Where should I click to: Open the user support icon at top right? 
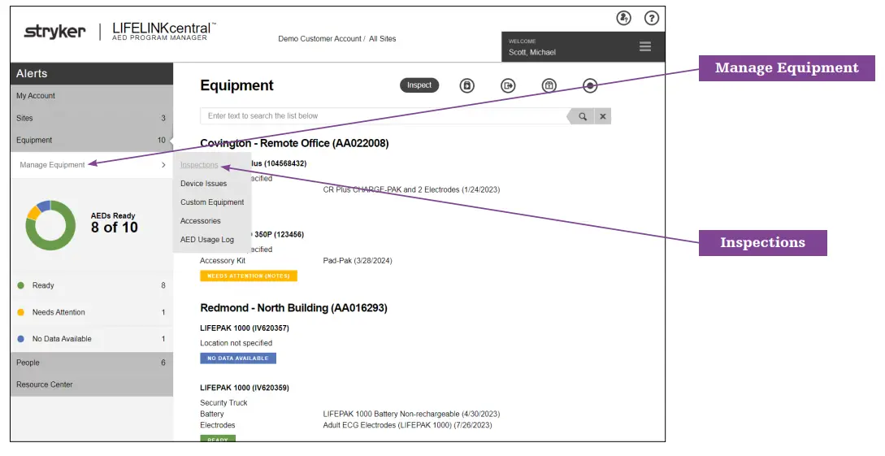623,18
